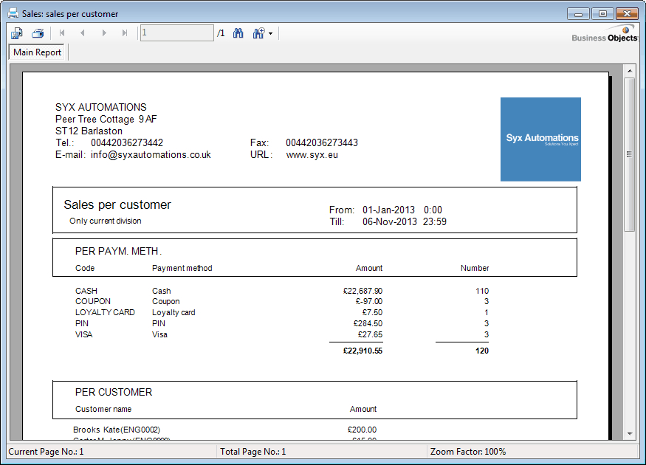The height and width of the screenshot is (465, 646).
Task: Click the scrollbar down arrow
Action: coord(630,433)
